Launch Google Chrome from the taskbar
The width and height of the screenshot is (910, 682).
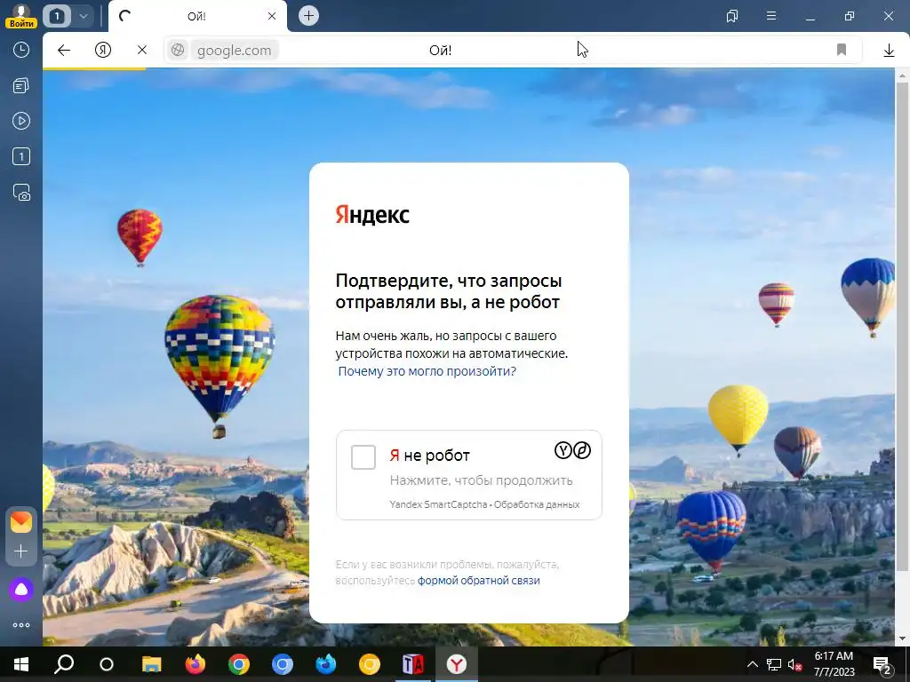(238, 664)
